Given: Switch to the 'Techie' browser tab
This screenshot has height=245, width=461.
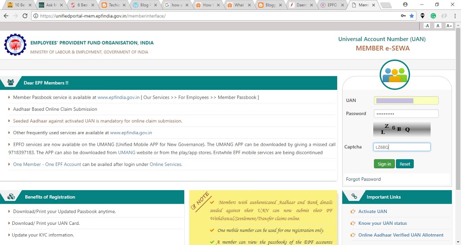Looking at the screenshot, I should pos(114,4).
